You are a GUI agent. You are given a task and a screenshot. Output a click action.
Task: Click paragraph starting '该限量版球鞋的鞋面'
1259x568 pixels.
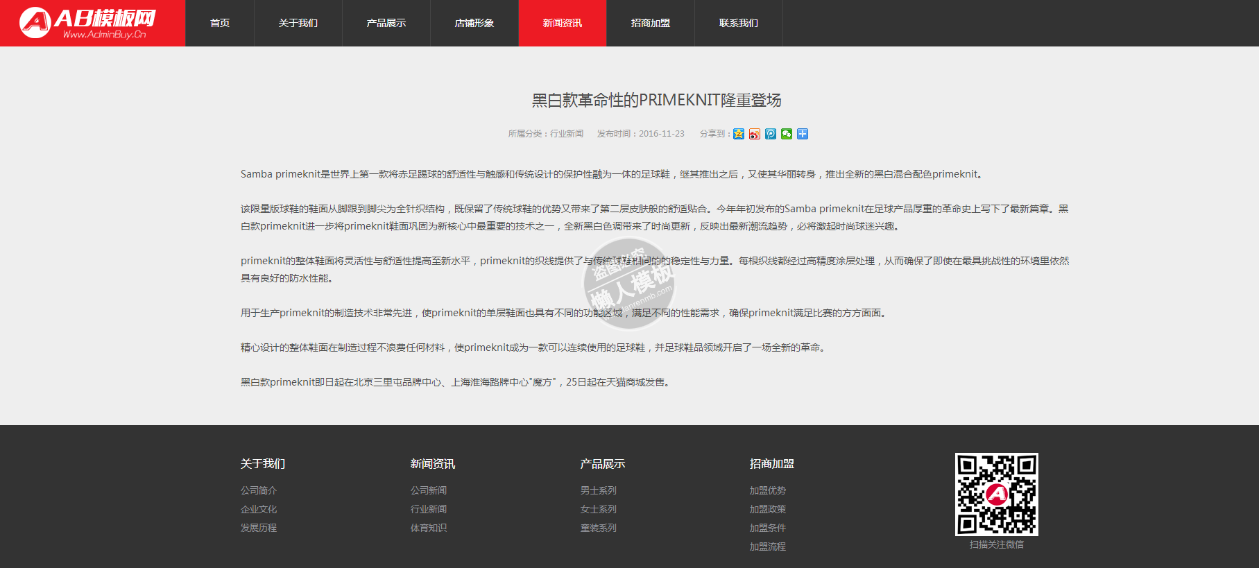(655, 217)
